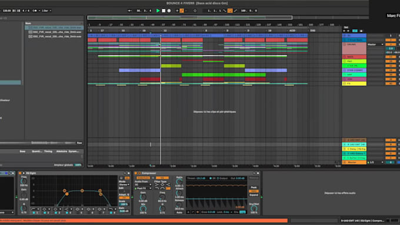Select Compressor Expand mode
The width and height of the screenshot is (400, 225).
tap(254, 195)
